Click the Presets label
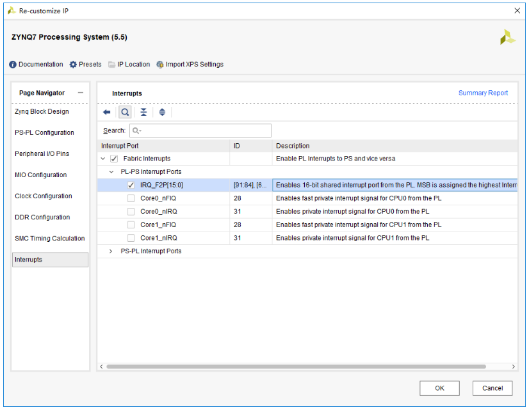The height and width of the screenshot is (410, 529). pyautogui.click(x=90, y=65)
